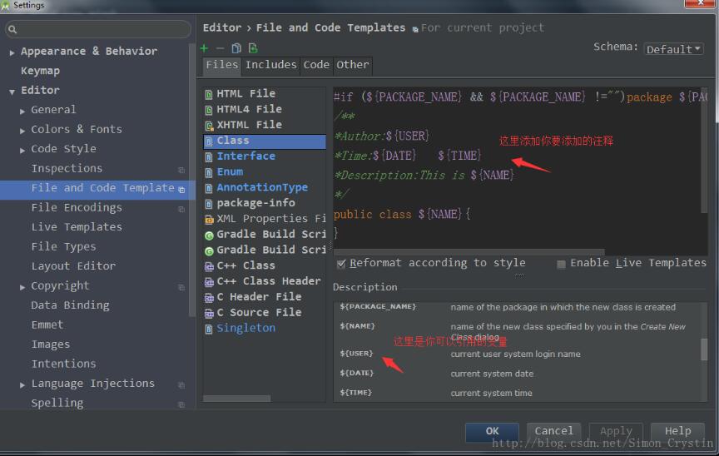This screenshot has height=456, width=719.
Task: Toggle Reformat according to style checkbox
Action: coord(341,264)
